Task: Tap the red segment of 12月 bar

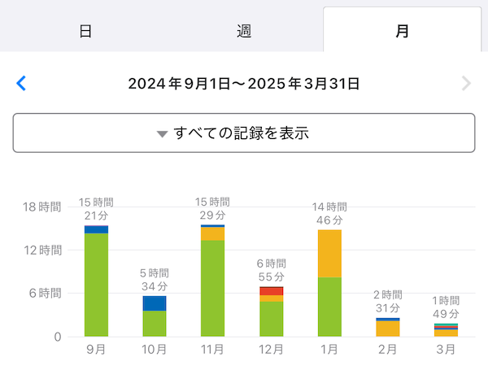Action: (271, 291)
